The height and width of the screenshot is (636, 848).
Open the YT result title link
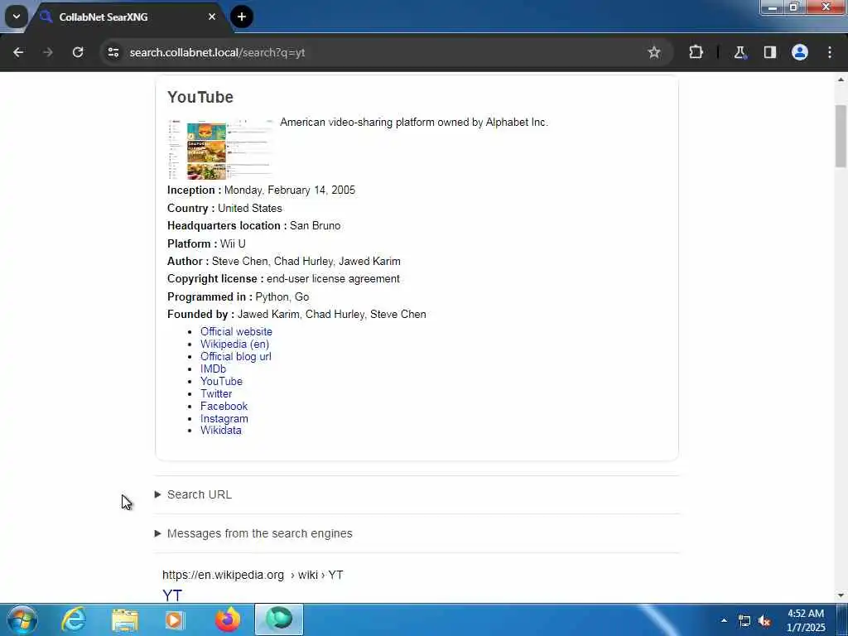pos(172,595)
